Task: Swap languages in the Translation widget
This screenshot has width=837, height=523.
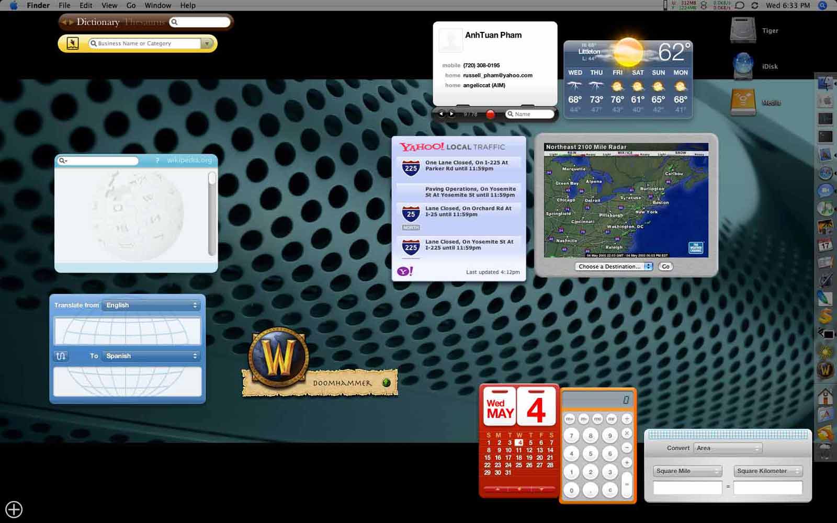Action: click(61, 356)
